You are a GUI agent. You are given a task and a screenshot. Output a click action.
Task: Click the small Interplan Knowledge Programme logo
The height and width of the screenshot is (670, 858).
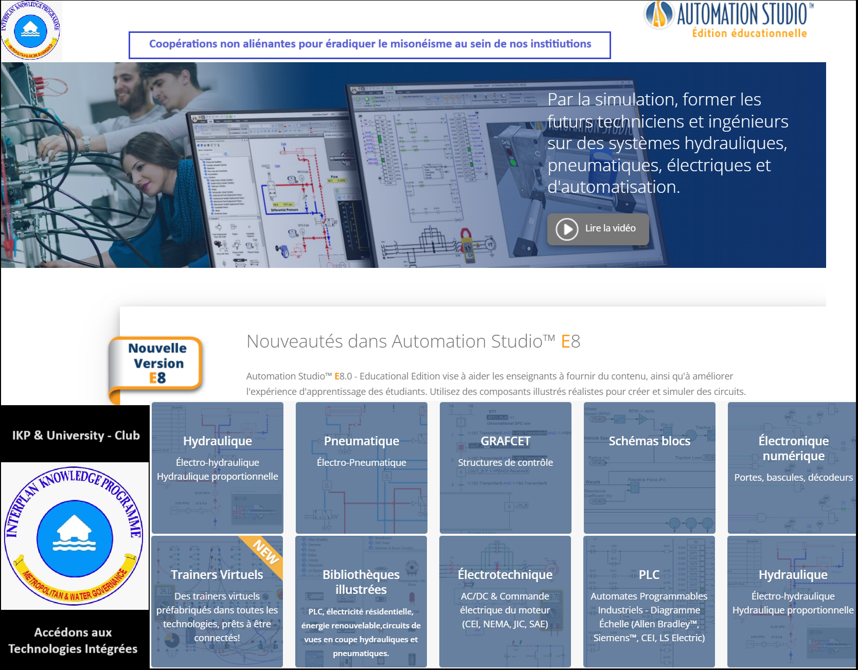pyautogui.click(x=31, y=30)
